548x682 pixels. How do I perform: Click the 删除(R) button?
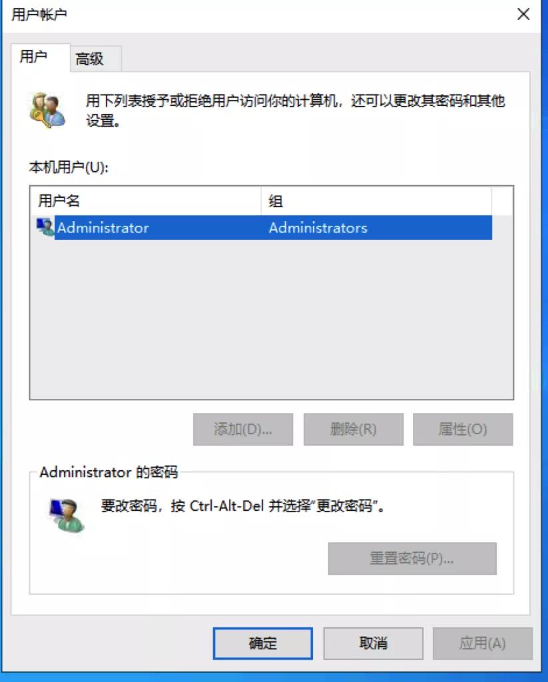pyautogui.click(x=353, y=430)
